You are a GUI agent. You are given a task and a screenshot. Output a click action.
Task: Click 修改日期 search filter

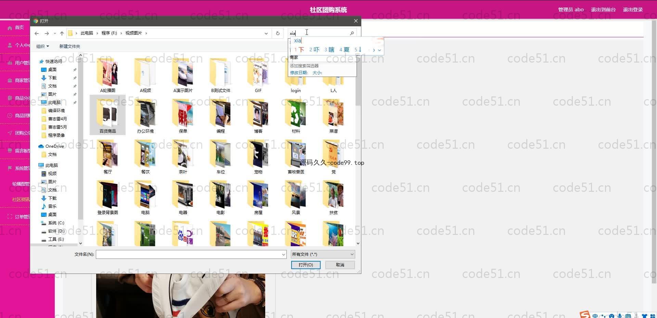(299, 72)
